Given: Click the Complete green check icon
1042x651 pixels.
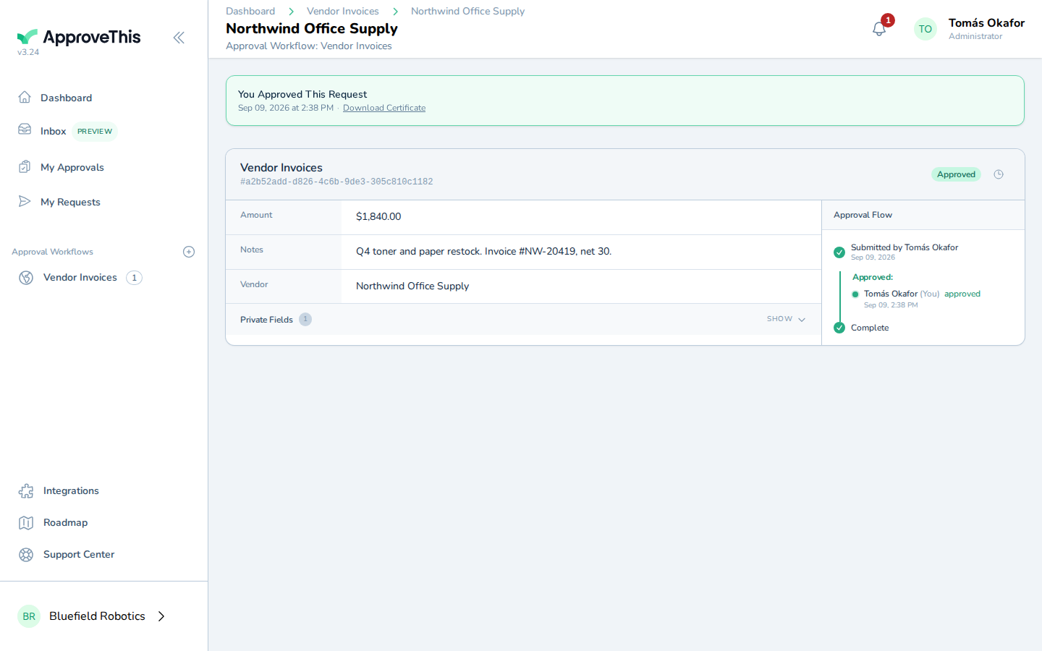Looking at the screenshot, I should (x=839, y=328).
